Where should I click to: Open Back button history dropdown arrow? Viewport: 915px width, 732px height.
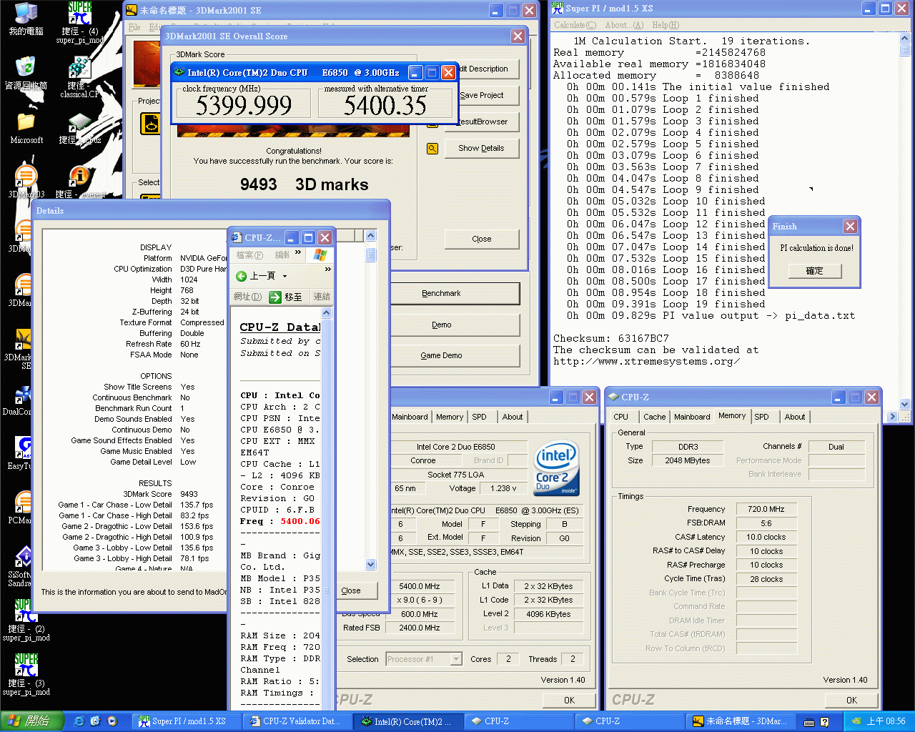(x=285, y=276)
